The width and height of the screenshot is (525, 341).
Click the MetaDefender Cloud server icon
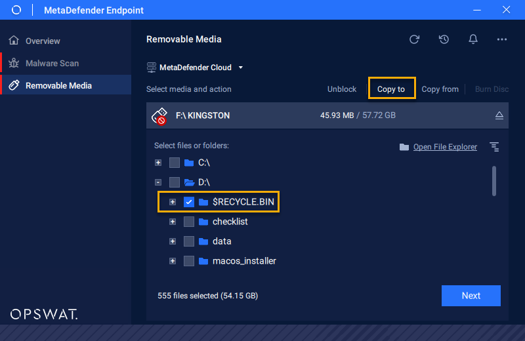point(152,68)
